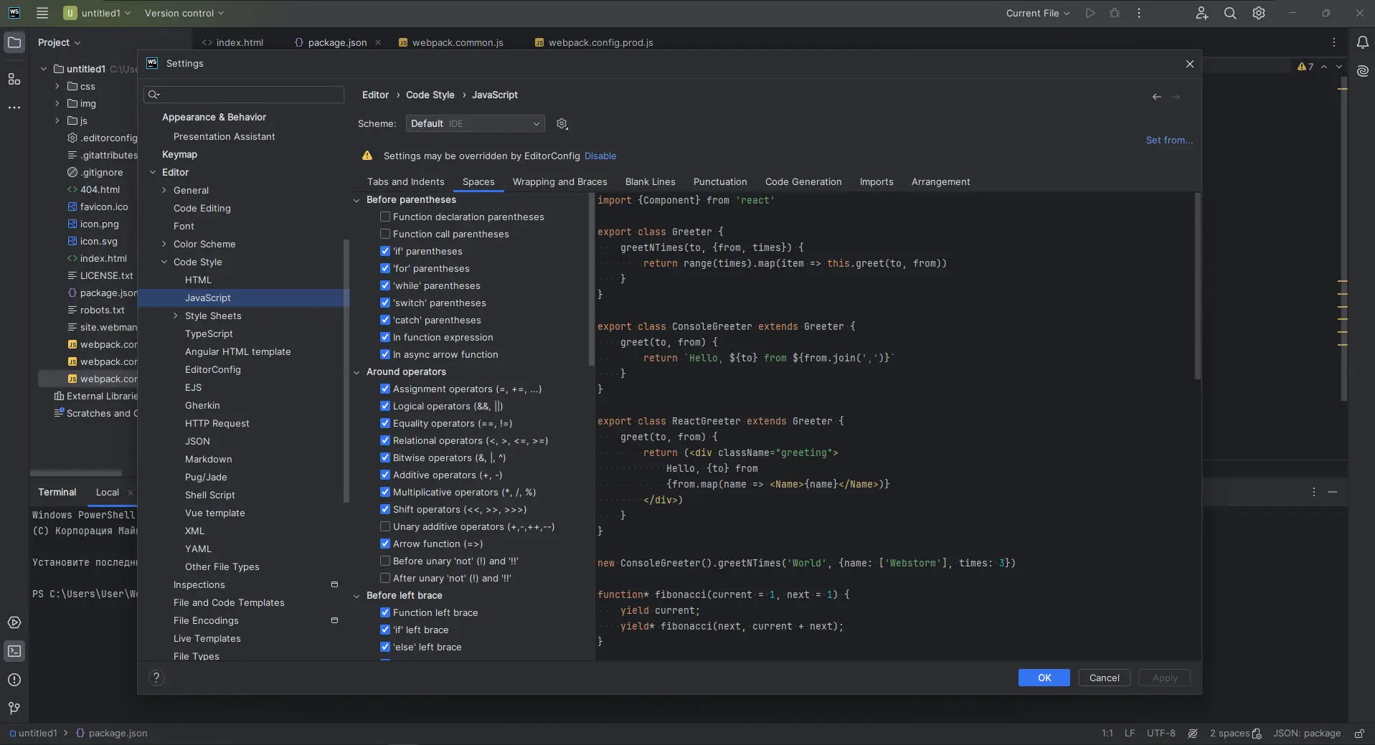The width and height of the screenshot is (1375, 745).
Task: Open the Structure tool window icon
Action: click(x=14, y=79)
